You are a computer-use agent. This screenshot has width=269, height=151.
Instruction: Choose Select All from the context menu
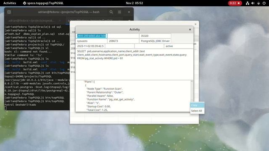point(197,111)
